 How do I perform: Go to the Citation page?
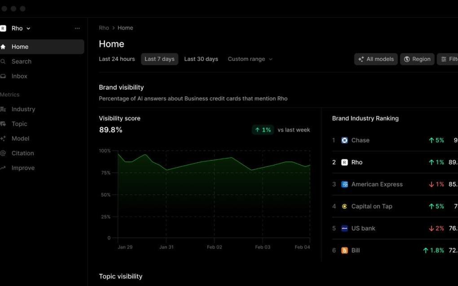(x=23, y=153)
